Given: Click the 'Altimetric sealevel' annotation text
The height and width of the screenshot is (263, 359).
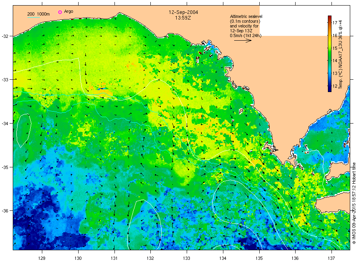Looking at the screenshot, I should (x=246, y=16).
